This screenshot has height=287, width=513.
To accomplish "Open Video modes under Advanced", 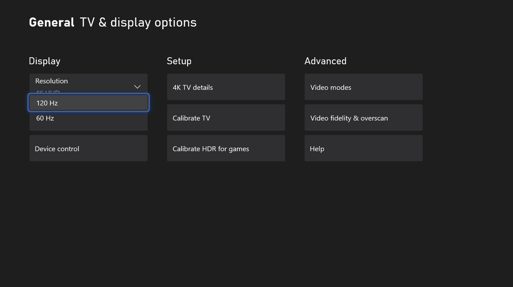I will [364, 87].
